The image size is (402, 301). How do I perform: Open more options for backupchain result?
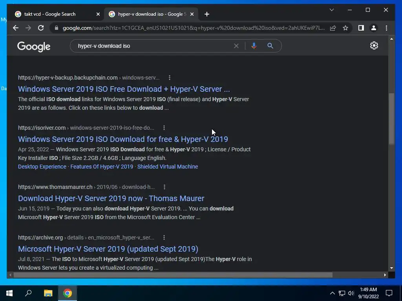[x=170, y=78]
